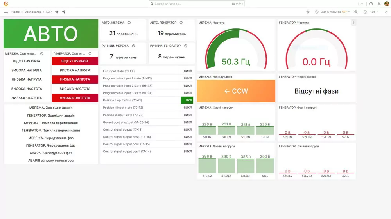Open ГЕНЕРАТОР. Частота panel menu dots

(353, 23)
